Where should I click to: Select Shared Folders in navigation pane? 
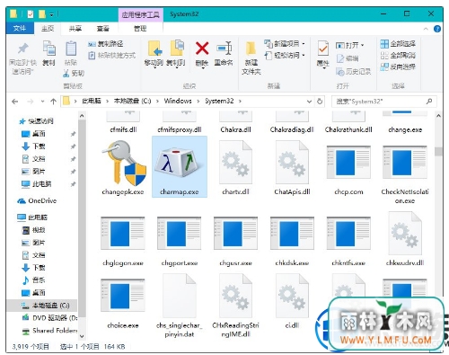49,331
